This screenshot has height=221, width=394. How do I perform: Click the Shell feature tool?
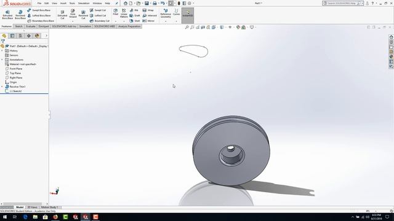click(135, 21)
